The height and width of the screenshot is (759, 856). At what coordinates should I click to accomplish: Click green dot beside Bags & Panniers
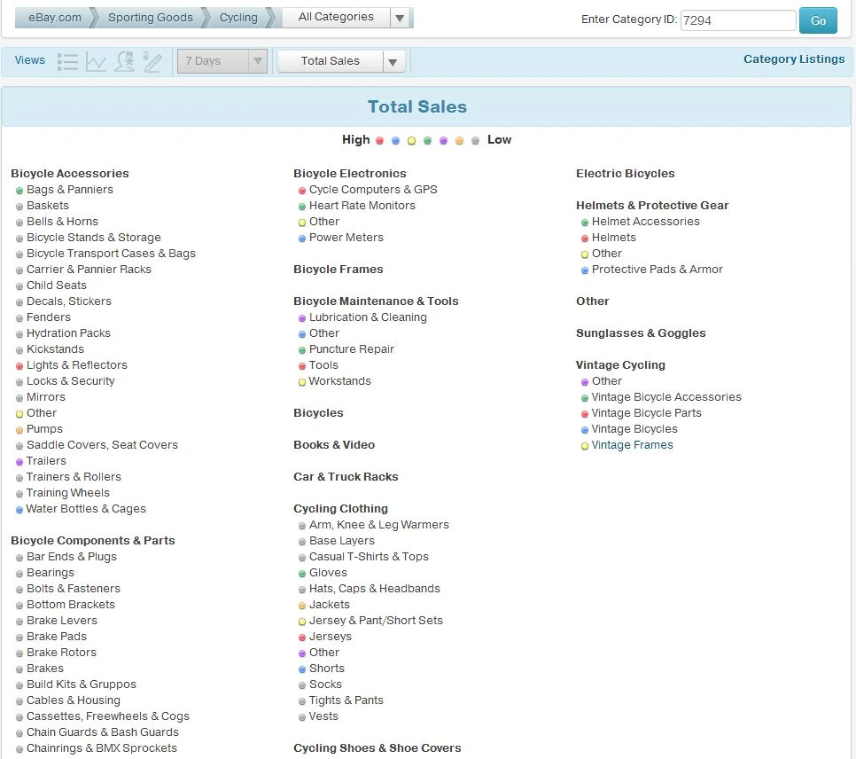tap(19, 191)
